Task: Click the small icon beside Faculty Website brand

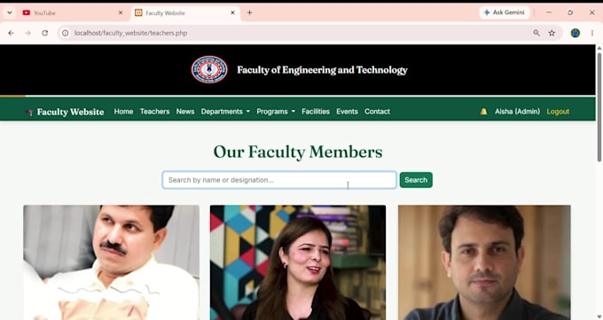Action: coord(29,112)
